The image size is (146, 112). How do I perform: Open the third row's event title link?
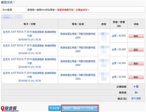pyautogui.click(x=30, y=61)
